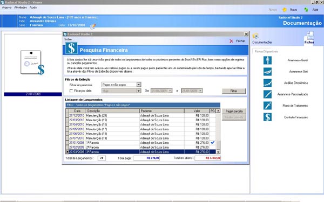Sort by the Valor column header
The width and height of the screenshot is (324, 202).
197,111
